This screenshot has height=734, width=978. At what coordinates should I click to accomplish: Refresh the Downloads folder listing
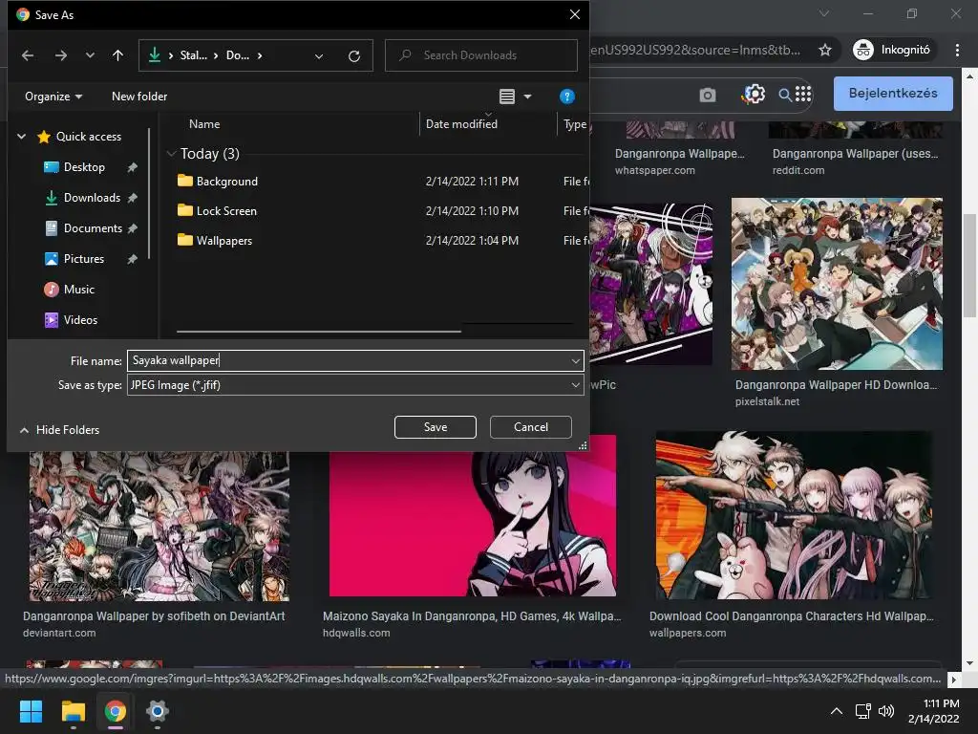pos(354,56)
